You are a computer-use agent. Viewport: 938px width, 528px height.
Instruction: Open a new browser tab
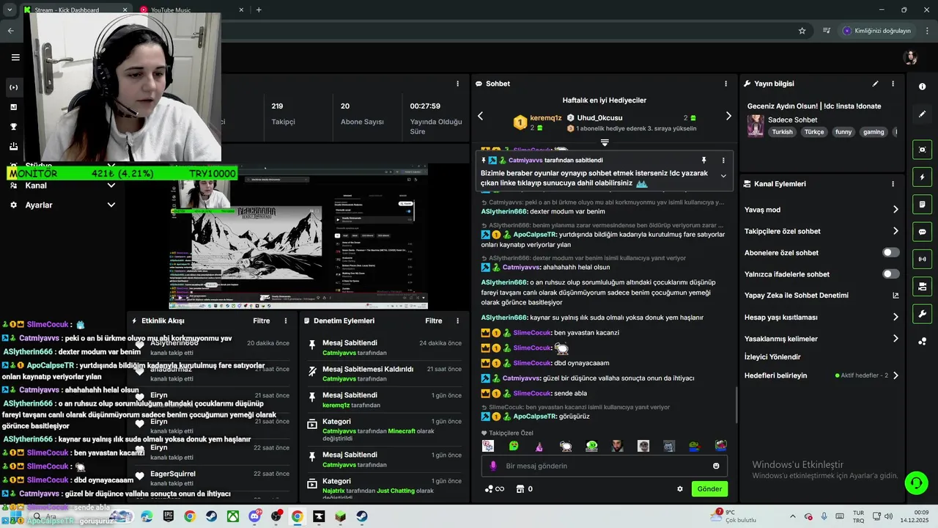(259, 10)
